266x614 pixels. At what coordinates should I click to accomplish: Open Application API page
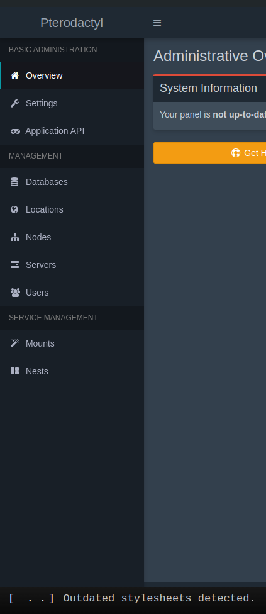(72, 131)
